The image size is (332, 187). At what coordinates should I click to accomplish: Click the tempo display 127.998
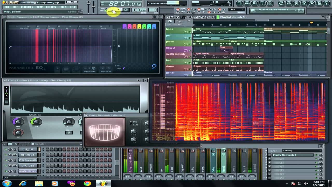[x=139, y=10]
